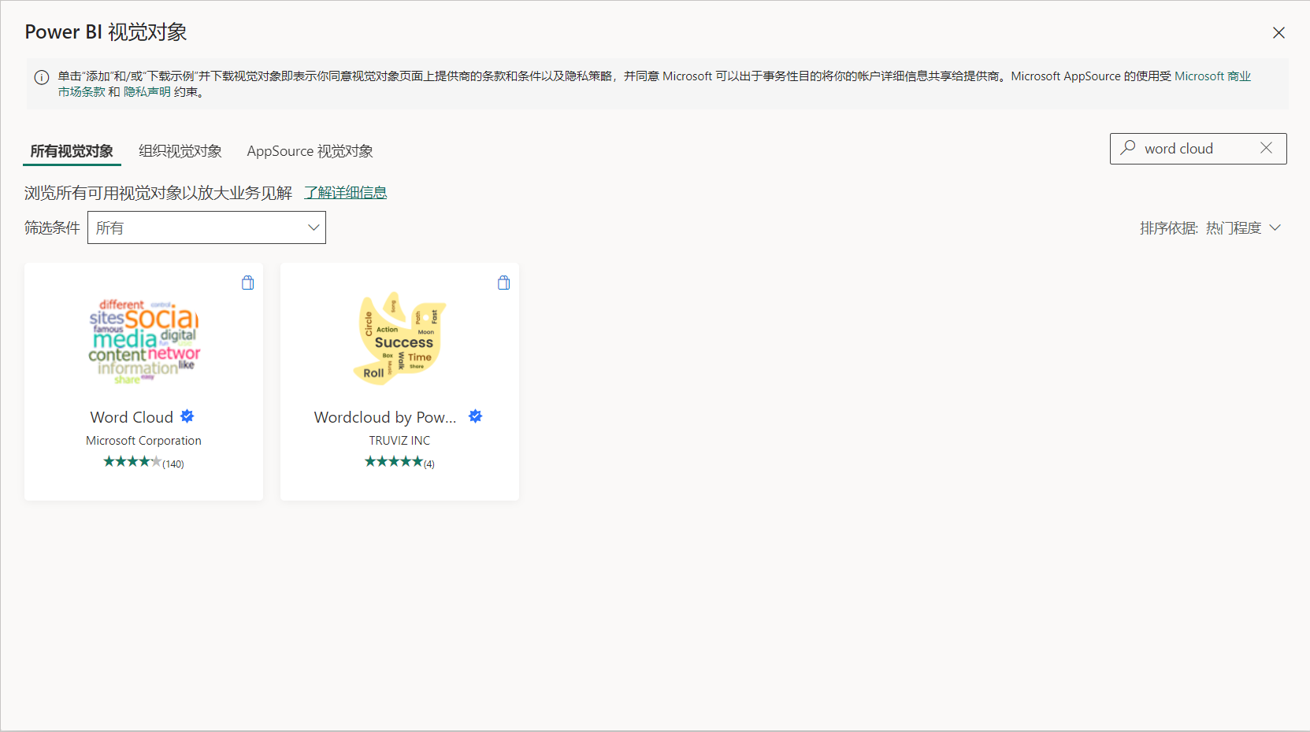The height and width of the screenshot is (732, 1310).
Task: Switch to the 组织视觉对象 tab
Action: [x=180, y=151]
